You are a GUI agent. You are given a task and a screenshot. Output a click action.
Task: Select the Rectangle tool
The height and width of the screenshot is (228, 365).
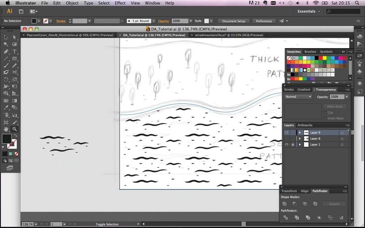point(14,58)
